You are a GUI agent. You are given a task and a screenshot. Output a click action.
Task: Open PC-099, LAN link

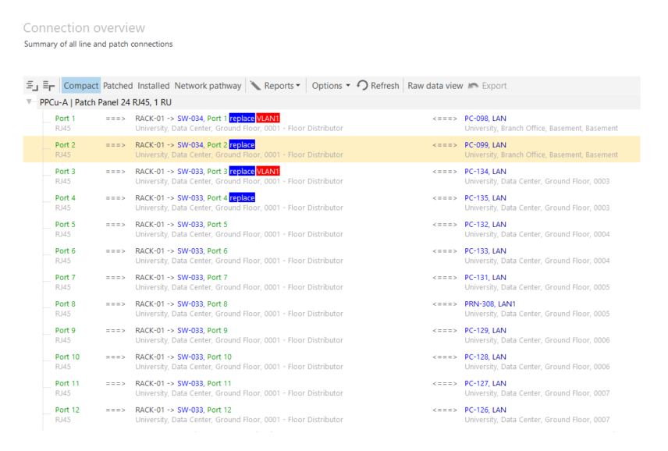[485, 145]
